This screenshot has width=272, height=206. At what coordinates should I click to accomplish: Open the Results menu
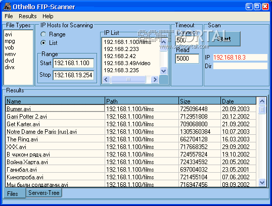coord(28,16)
